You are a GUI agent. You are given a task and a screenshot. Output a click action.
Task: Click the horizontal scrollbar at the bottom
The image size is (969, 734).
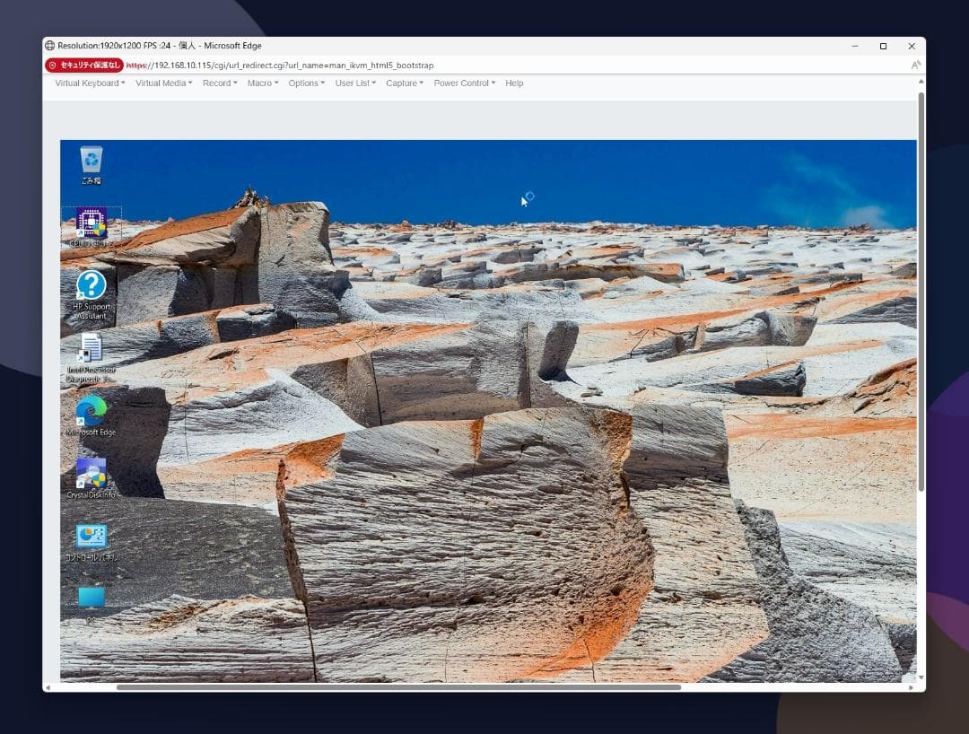pyautogui.click(x=398, y=687)
